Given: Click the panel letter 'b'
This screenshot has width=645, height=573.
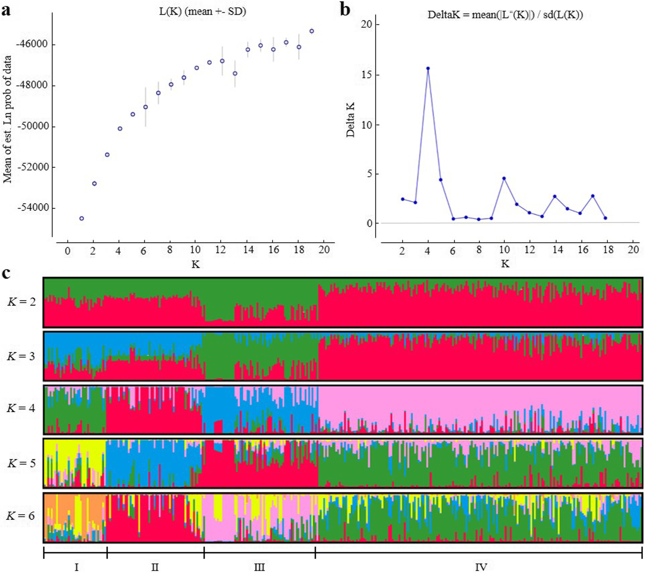Looking at the screenshot, I should 345,10.
